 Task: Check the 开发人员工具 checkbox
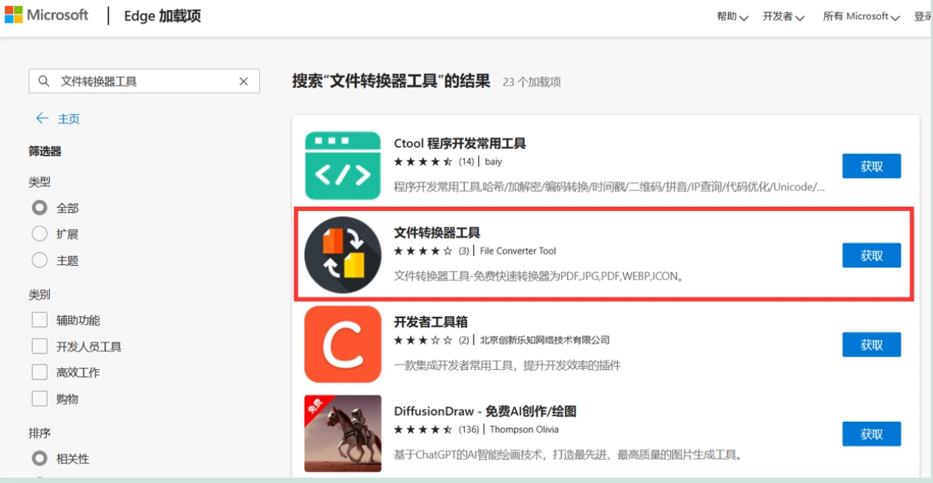point(40,346)
